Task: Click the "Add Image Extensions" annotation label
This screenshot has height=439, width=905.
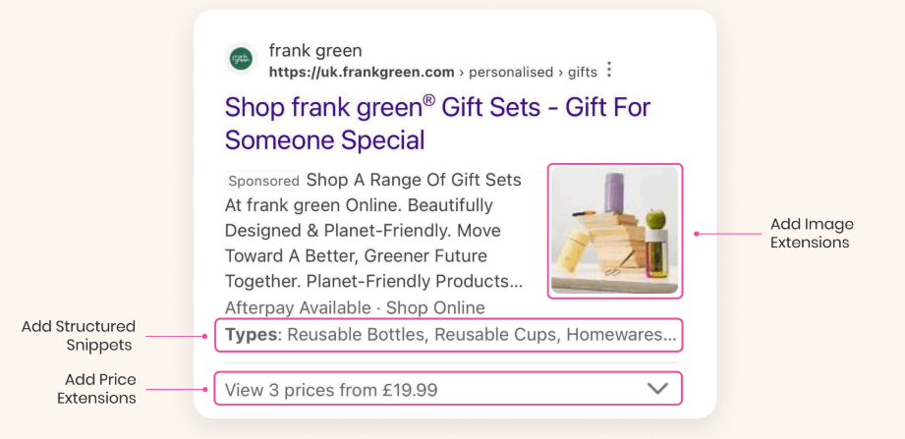Action: coord(810,234)
